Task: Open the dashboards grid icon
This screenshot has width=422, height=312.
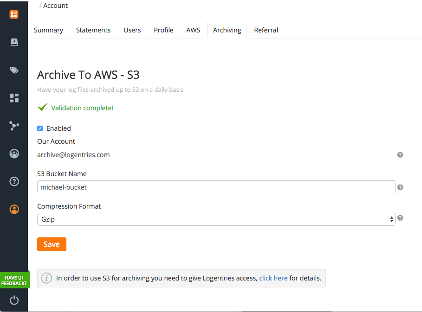Action: click(x=14, y=98)
